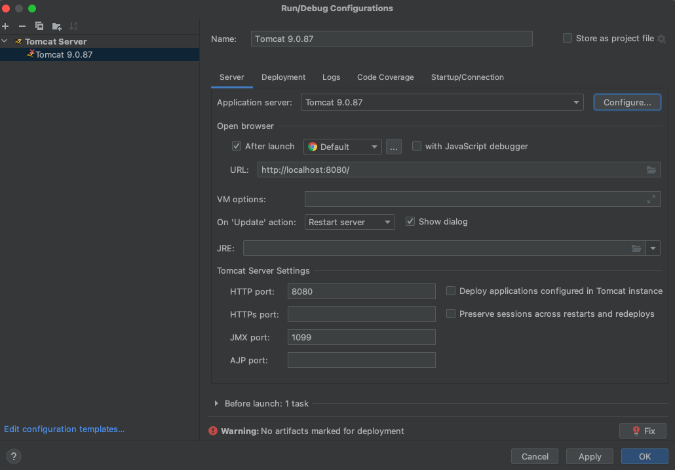Focus AJP port field

click(x=361, y=360)
